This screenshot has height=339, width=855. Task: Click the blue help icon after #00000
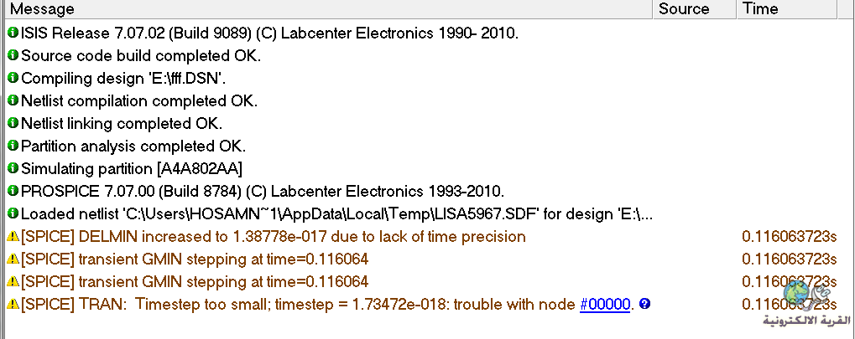pos(644,304)
